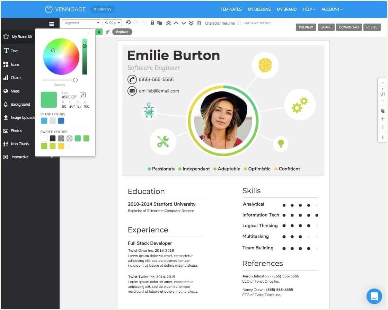
Task: Open the Icon Charts sidebar section
Action: (x=20, y=144)
